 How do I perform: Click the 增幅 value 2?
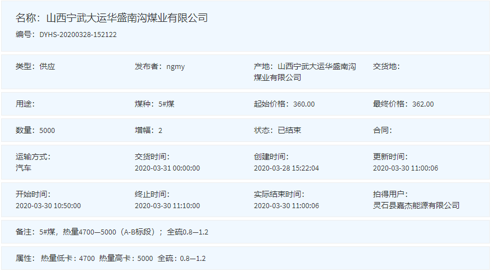point(160,131)
